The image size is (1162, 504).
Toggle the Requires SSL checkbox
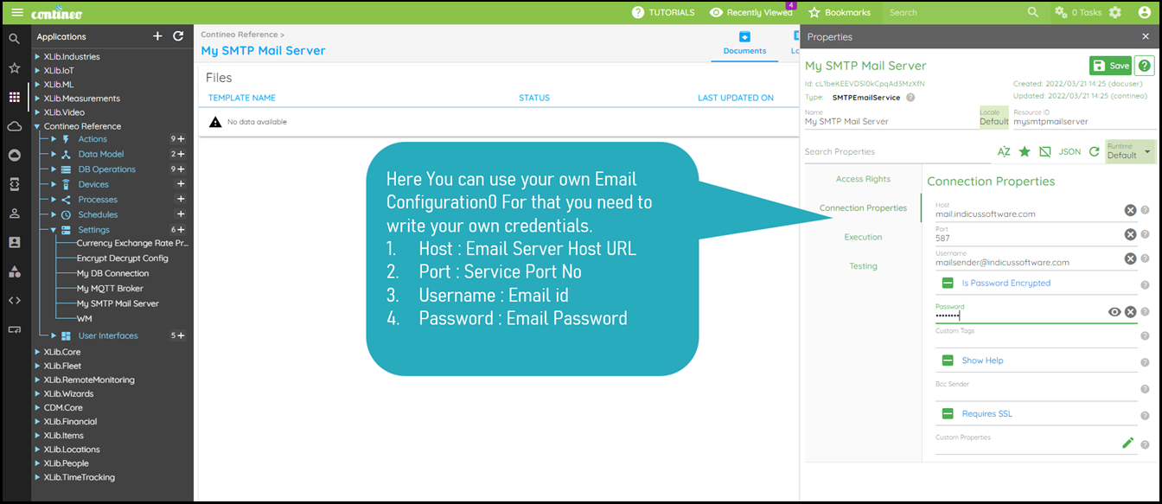coord(948,414)
